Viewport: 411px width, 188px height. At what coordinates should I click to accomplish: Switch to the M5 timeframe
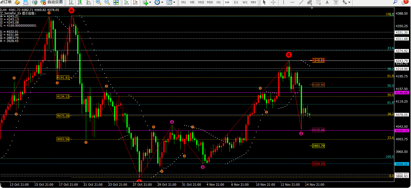click(x=192, y=2)
